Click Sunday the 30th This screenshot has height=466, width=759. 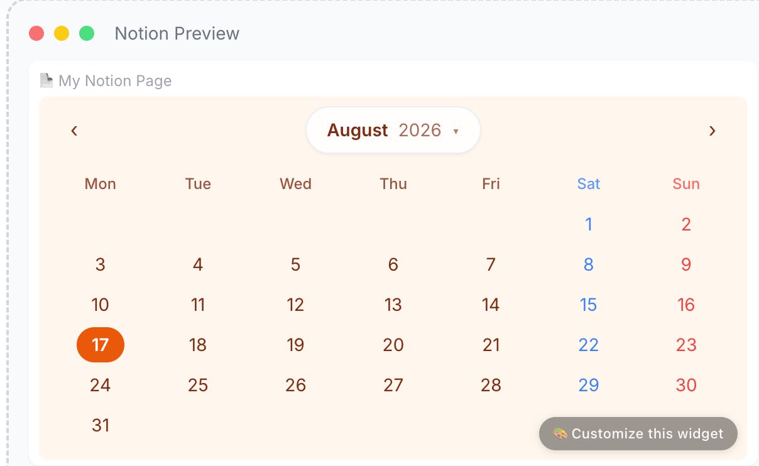(x=686, y=385)
